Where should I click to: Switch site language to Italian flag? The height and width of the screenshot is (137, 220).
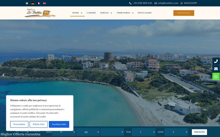pos(27,3)
